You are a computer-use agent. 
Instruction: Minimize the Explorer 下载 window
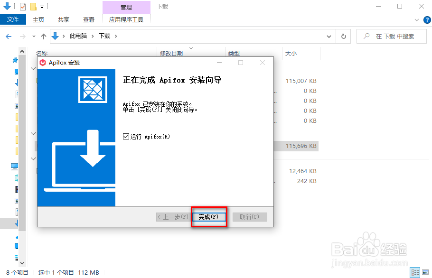(378, 6)
